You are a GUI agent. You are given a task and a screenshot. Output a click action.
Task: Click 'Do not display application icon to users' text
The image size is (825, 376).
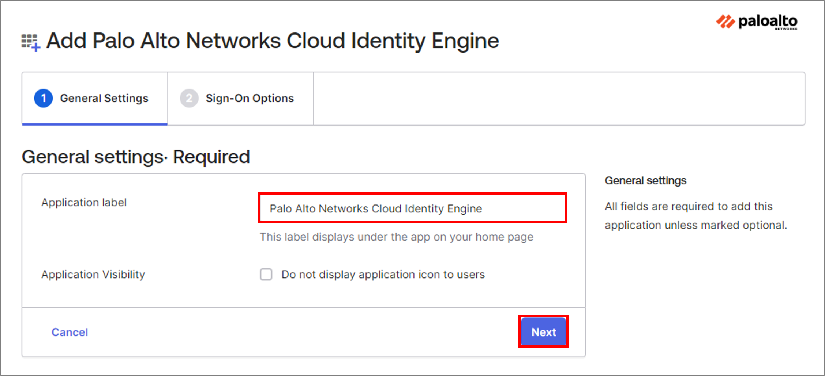click(383, 275)
